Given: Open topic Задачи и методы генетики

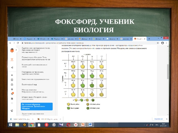Looking at the screenshot, I should tap(33, 114).
